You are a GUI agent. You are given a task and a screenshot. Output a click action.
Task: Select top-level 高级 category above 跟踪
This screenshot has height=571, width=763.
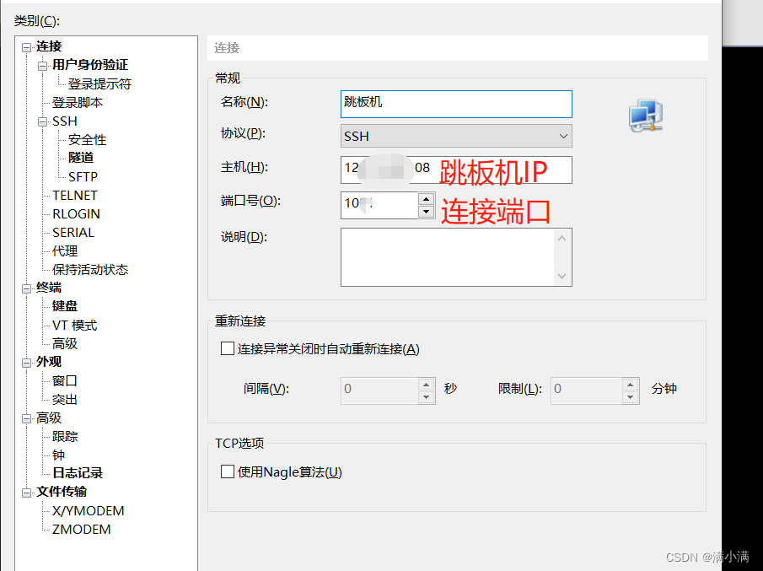pyautogui.click(x=49, y=417)
